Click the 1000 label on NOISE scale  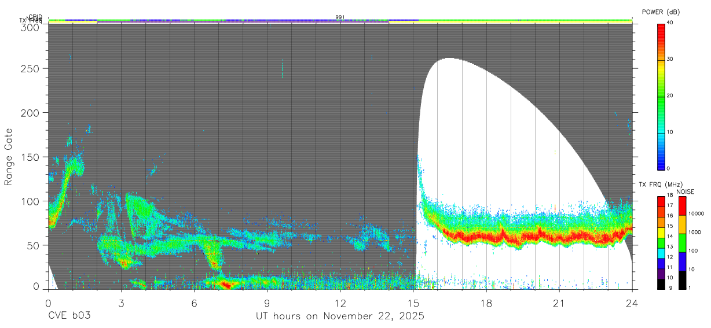695,232
